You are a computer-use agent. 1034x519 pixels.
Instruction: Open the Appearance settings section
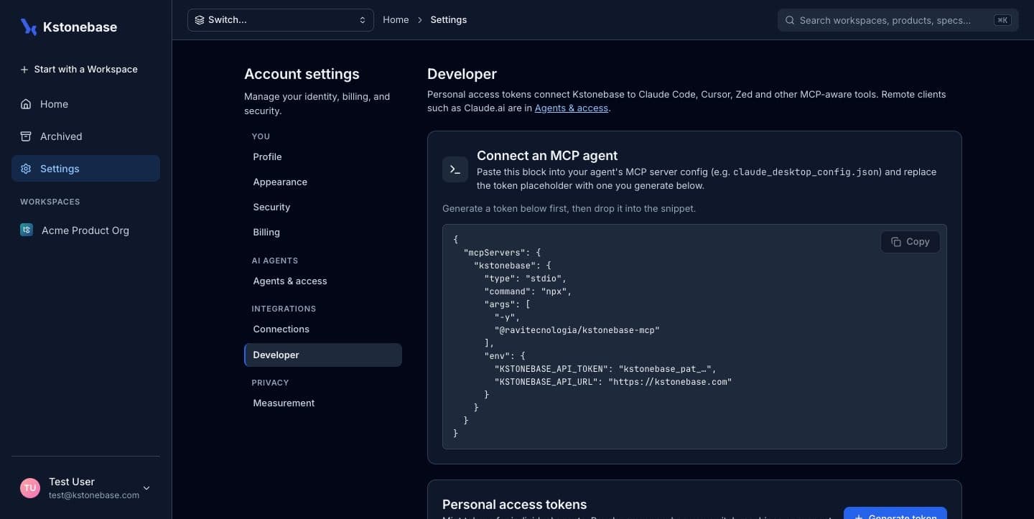point(323,182)
